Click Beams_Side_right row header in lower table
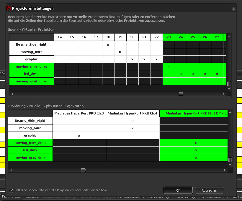Image resolution: width=242 pixels, height=201 pixels. (x=30, y=121)
